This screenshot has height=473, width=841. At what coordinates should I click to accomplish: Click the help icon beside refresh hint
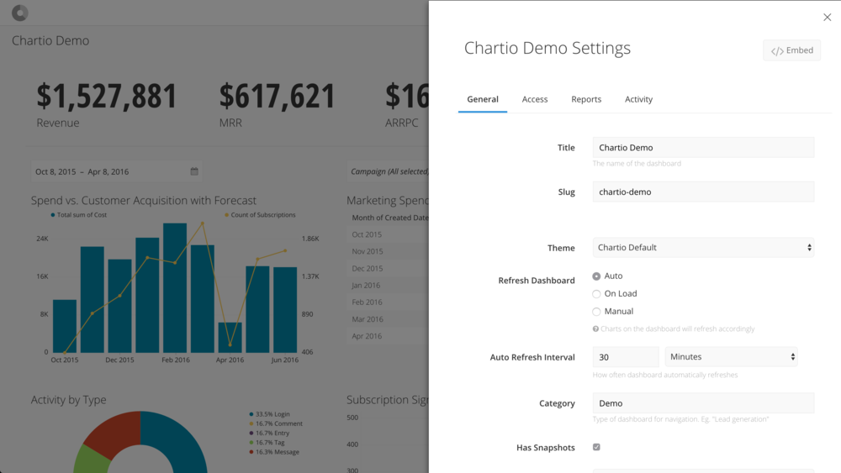coord(595,328)
